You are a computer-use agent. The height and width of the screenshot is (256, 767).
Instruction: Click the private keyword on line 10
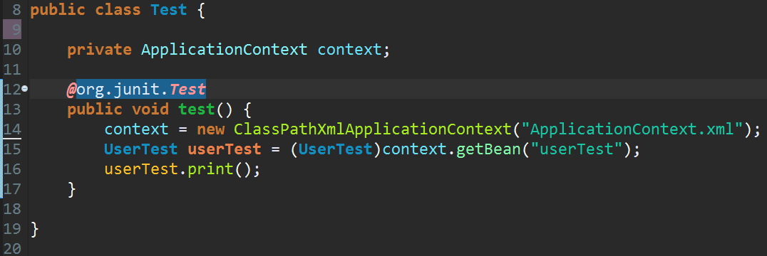point(99,49)
